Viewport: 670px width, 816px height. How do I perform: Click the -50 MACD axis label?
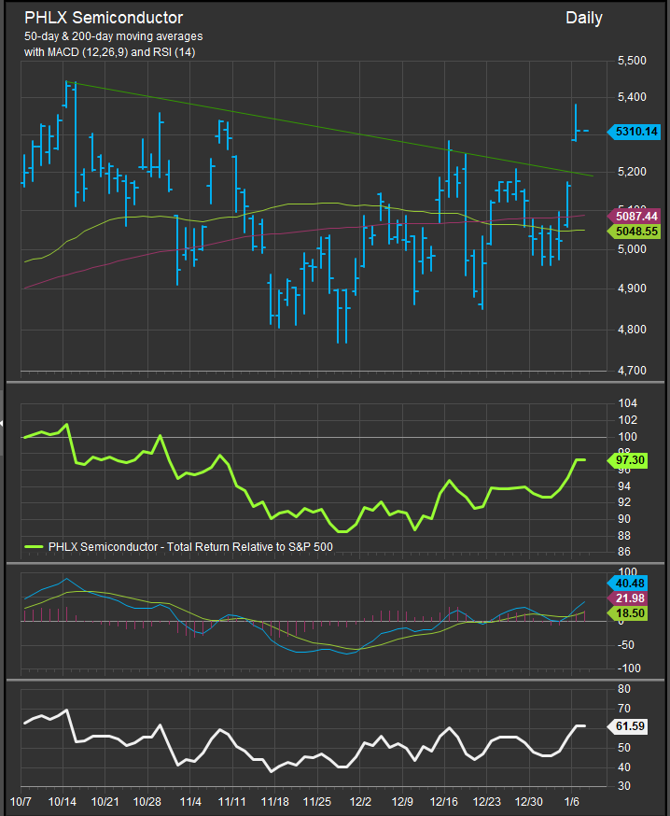coord(626,645)
